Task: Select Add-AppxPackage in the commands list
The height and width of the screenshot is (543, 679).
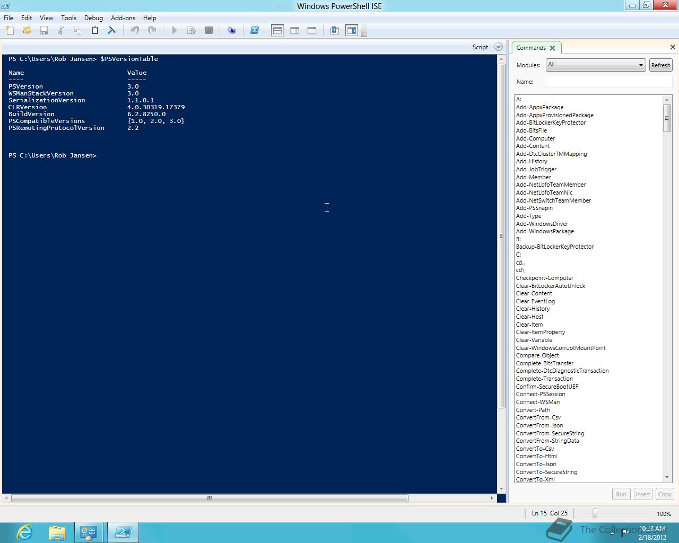Action: pyautogui.click(x=540, y=107)
